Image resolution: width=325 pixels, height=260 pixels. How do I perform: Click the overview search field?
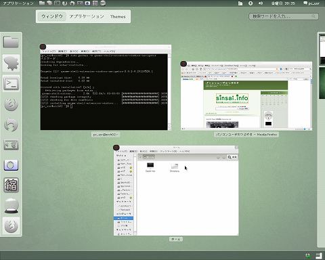click(284, 16)
